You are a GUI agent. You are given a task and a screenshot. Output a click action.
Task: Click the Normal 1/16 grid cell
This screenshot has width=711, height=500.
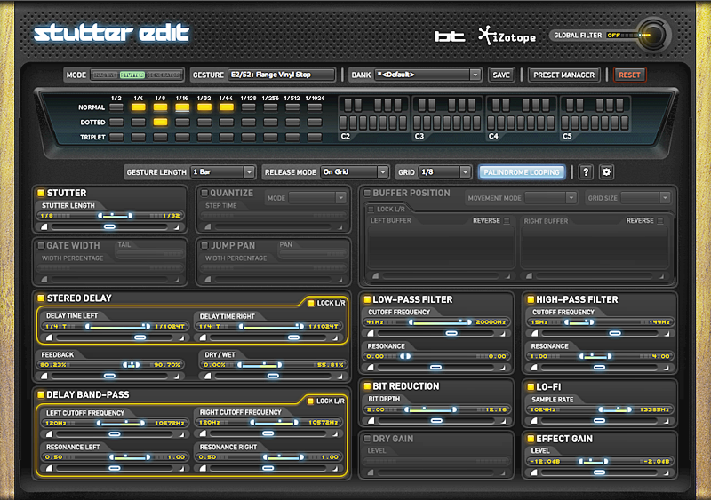pyautogui.click(x=182, y=107)
